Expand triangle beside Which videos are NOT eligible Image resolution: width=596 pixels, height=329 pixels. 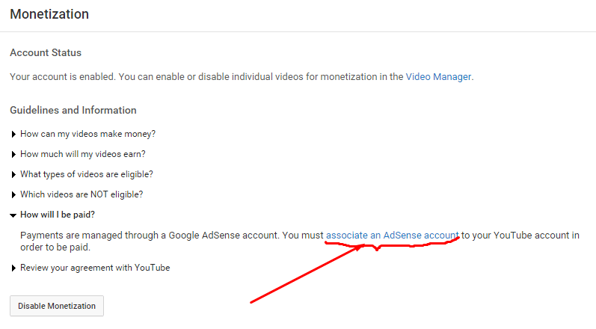coord(13,194)
